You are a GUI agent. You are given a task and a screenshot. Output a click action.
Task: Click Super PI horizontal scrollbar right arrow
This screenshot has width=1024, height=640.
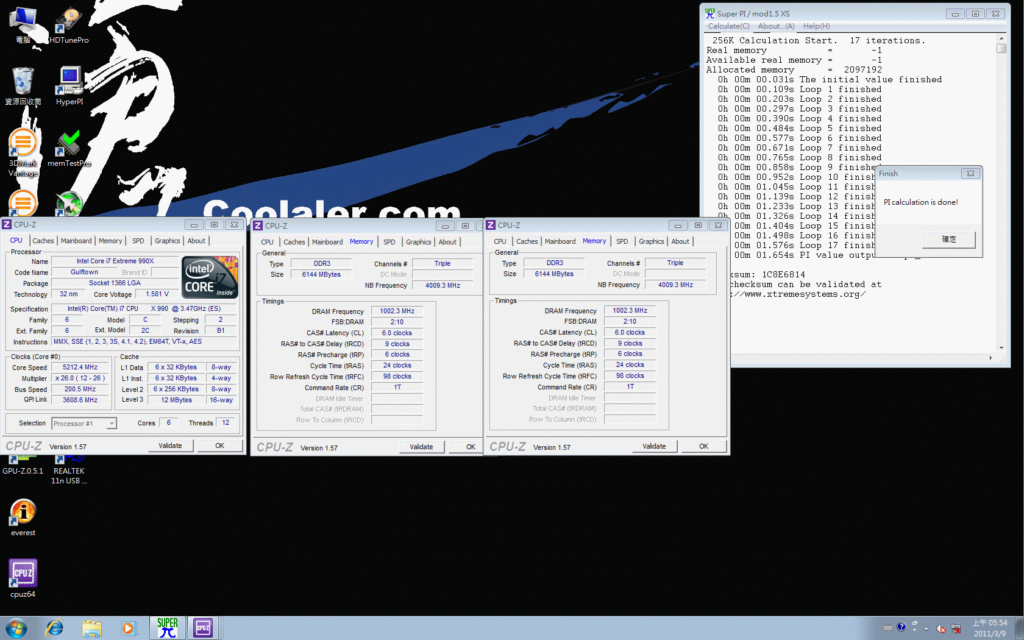pyautogui.click(x=990, y=358)
